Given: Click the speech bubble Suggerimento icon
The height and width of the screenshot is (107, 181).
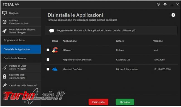Looking at the screenshot, I should [x=52, y=31].
